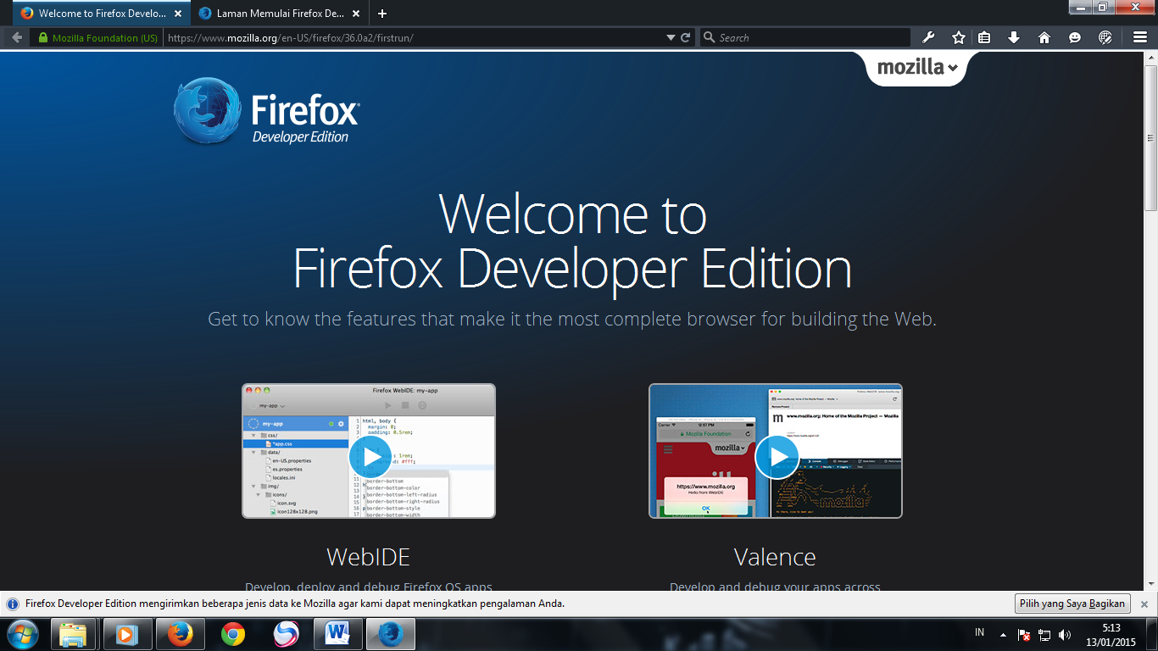Open the Developer Tools wrench icon

pos(928,37)
